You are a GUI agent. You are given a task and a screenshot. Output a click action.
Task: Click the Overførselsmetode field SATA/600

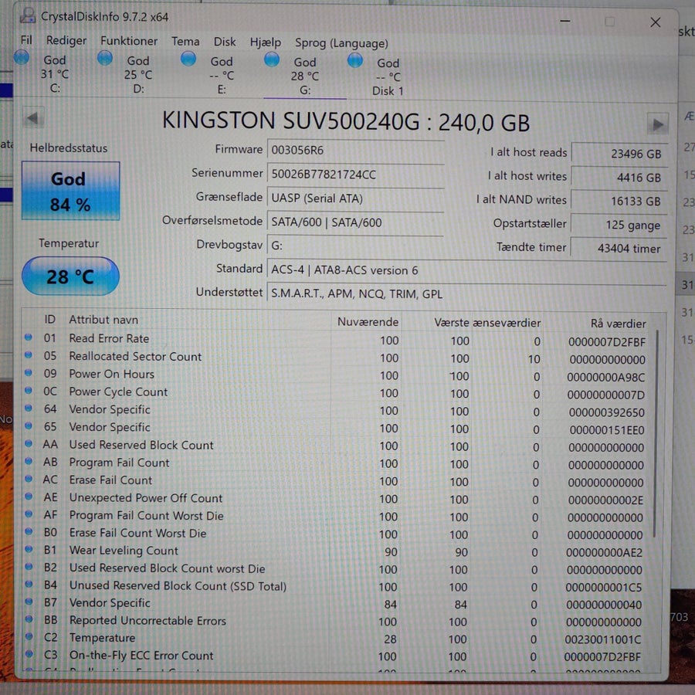(x=355, y=222)
